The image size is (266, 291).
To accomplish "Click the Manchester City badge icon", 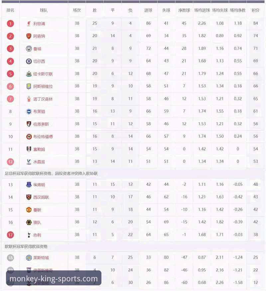I will pyautogui.click(x=29, y=49).
